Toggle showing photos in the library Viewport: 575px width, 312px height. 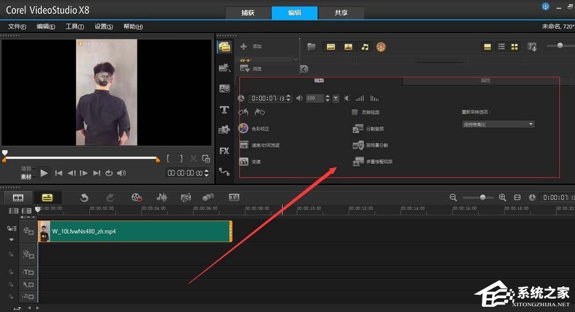348,47
